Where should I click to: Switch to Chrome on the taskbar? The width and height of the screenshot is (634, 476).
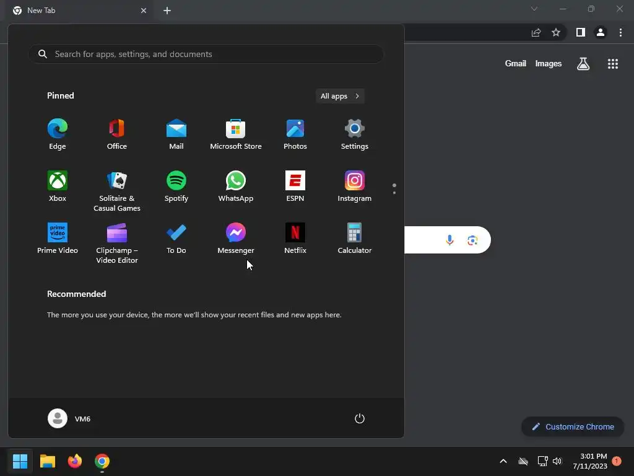pos(102,461)
